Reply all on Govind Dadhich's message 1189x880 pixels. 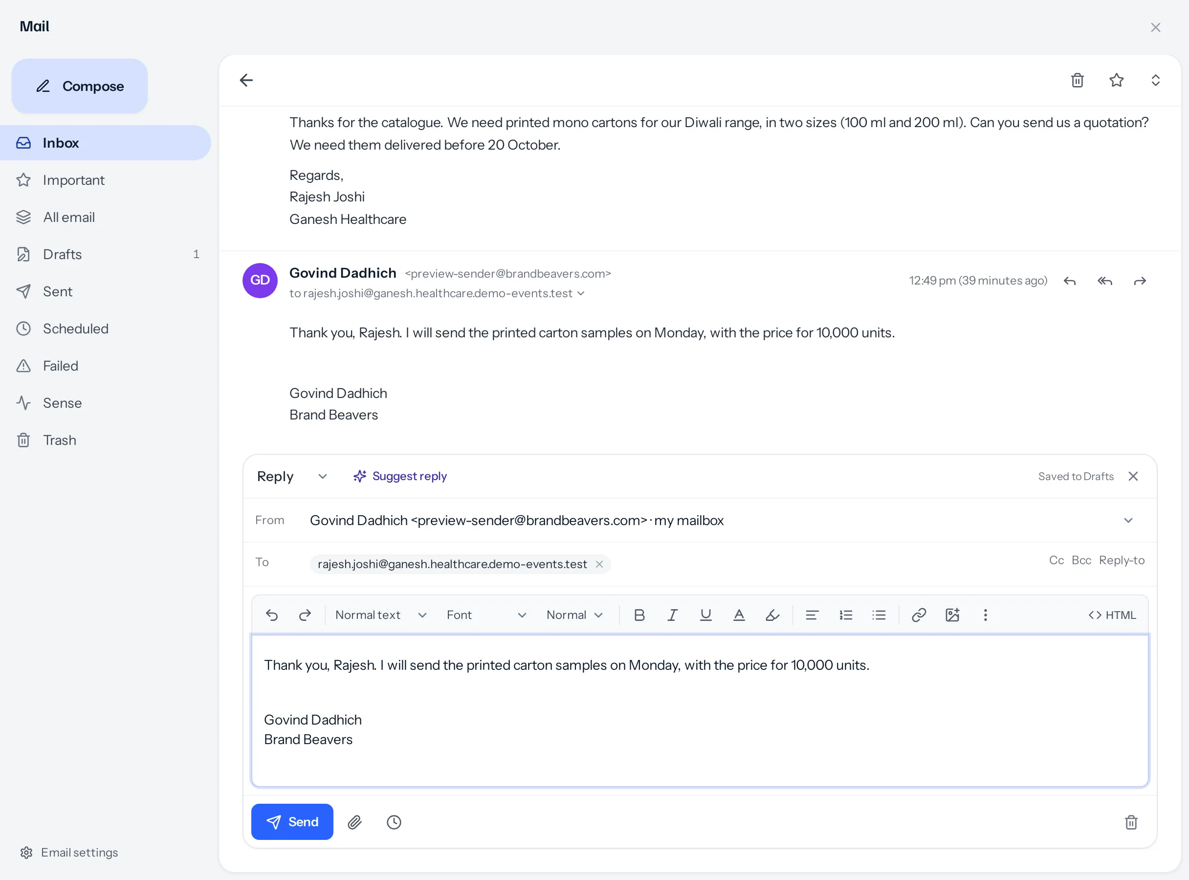tap(1105, 281)
